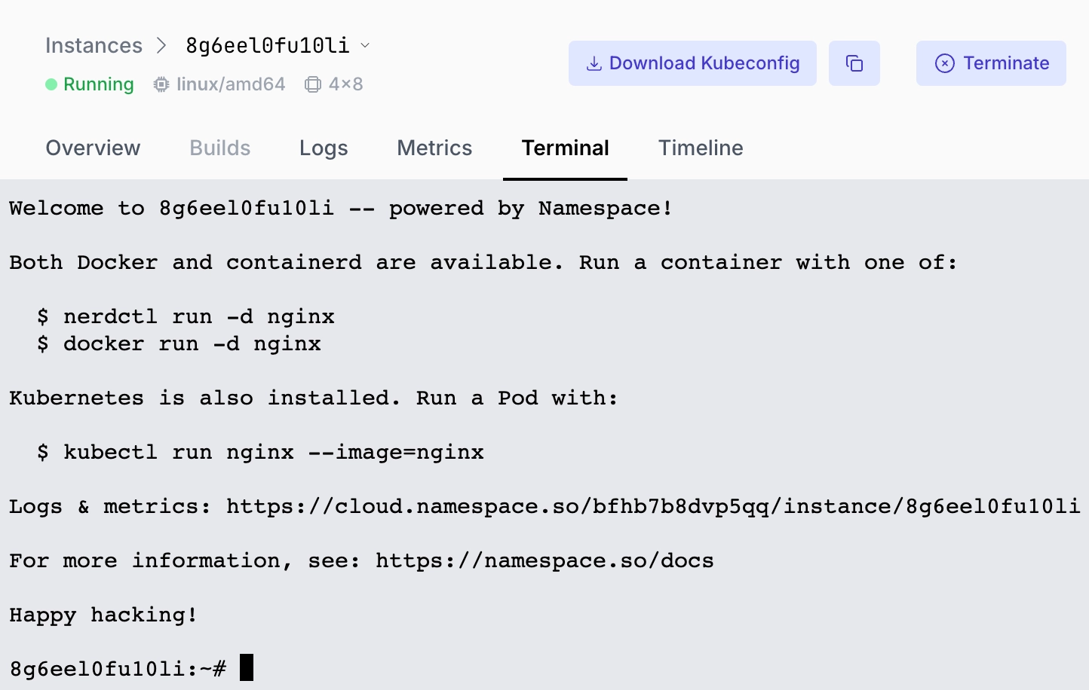Click the instance name 8g6eel0fu10li in the header
The width and height of the screenshot is (1089, 690).
click(268, 46)
